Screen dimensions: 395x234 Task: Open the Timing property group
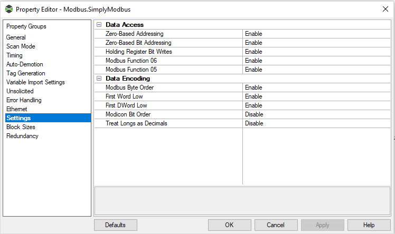click(x=14, y=55)
